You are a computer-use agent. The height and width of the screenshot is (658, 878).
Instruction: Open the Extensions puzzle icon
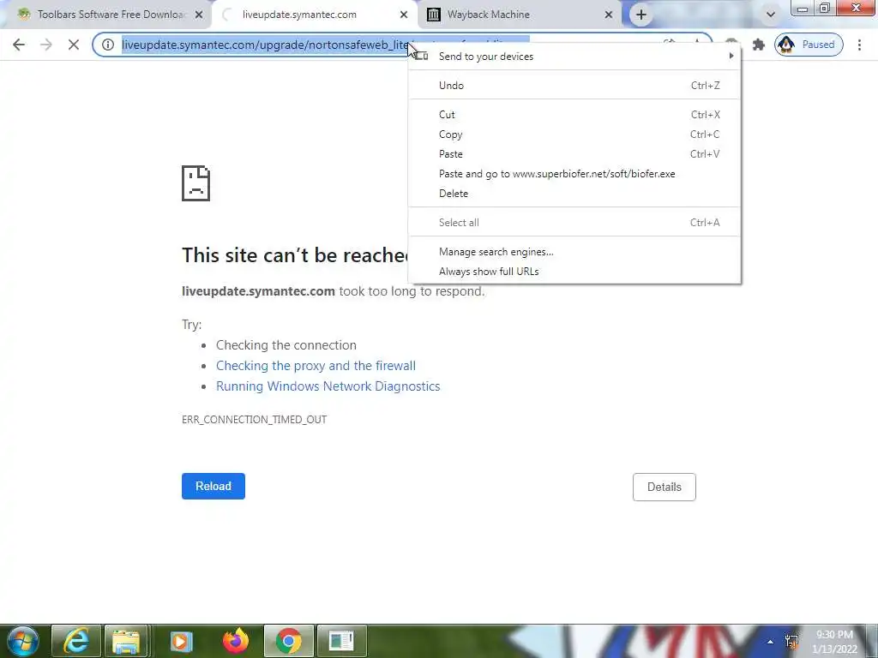pyautogui.click(x=758, y=45)
